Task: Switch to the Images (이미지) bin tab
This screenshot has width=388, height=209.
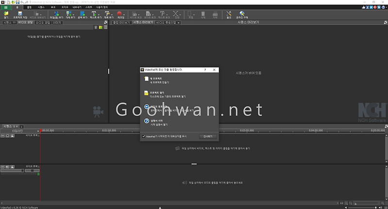Action: (x=57, y=22)
